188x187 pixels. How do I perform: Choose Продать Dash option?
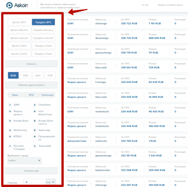pyautogui.click(x=43, y=46)
